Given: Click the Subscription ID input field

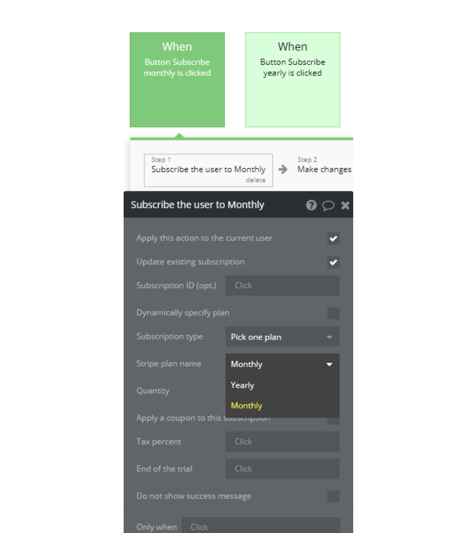Looking at the screenshot, I should point(282,286).
